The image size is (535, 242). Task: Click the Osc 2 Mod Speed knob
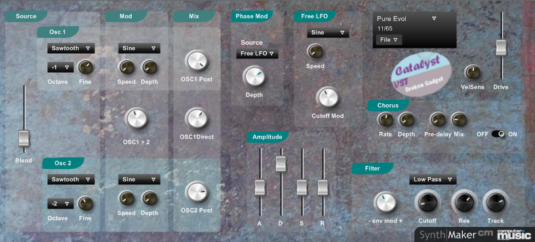127,198
